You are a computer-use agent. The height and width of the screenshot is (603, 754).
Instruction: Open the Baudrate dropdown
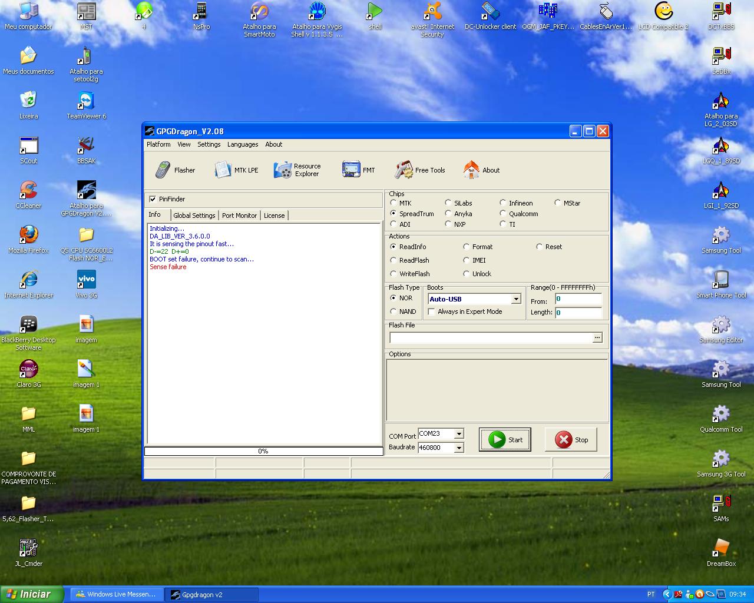(459, 448)
